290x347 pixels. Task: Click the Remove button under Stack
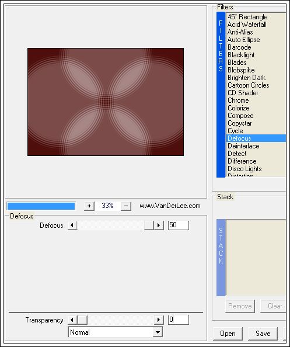(240, 306)
